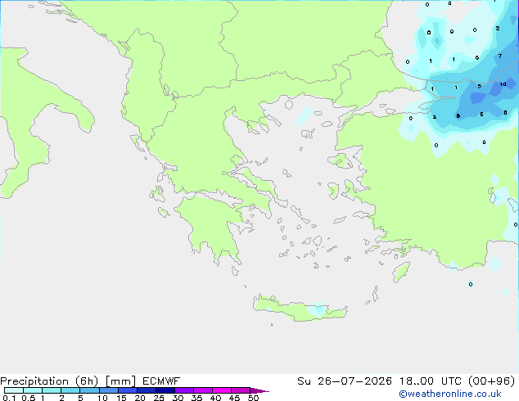Click the "(00+96)" forecast offset text
519x401 pixels.
pyautogui.click(x=492, y=381)
